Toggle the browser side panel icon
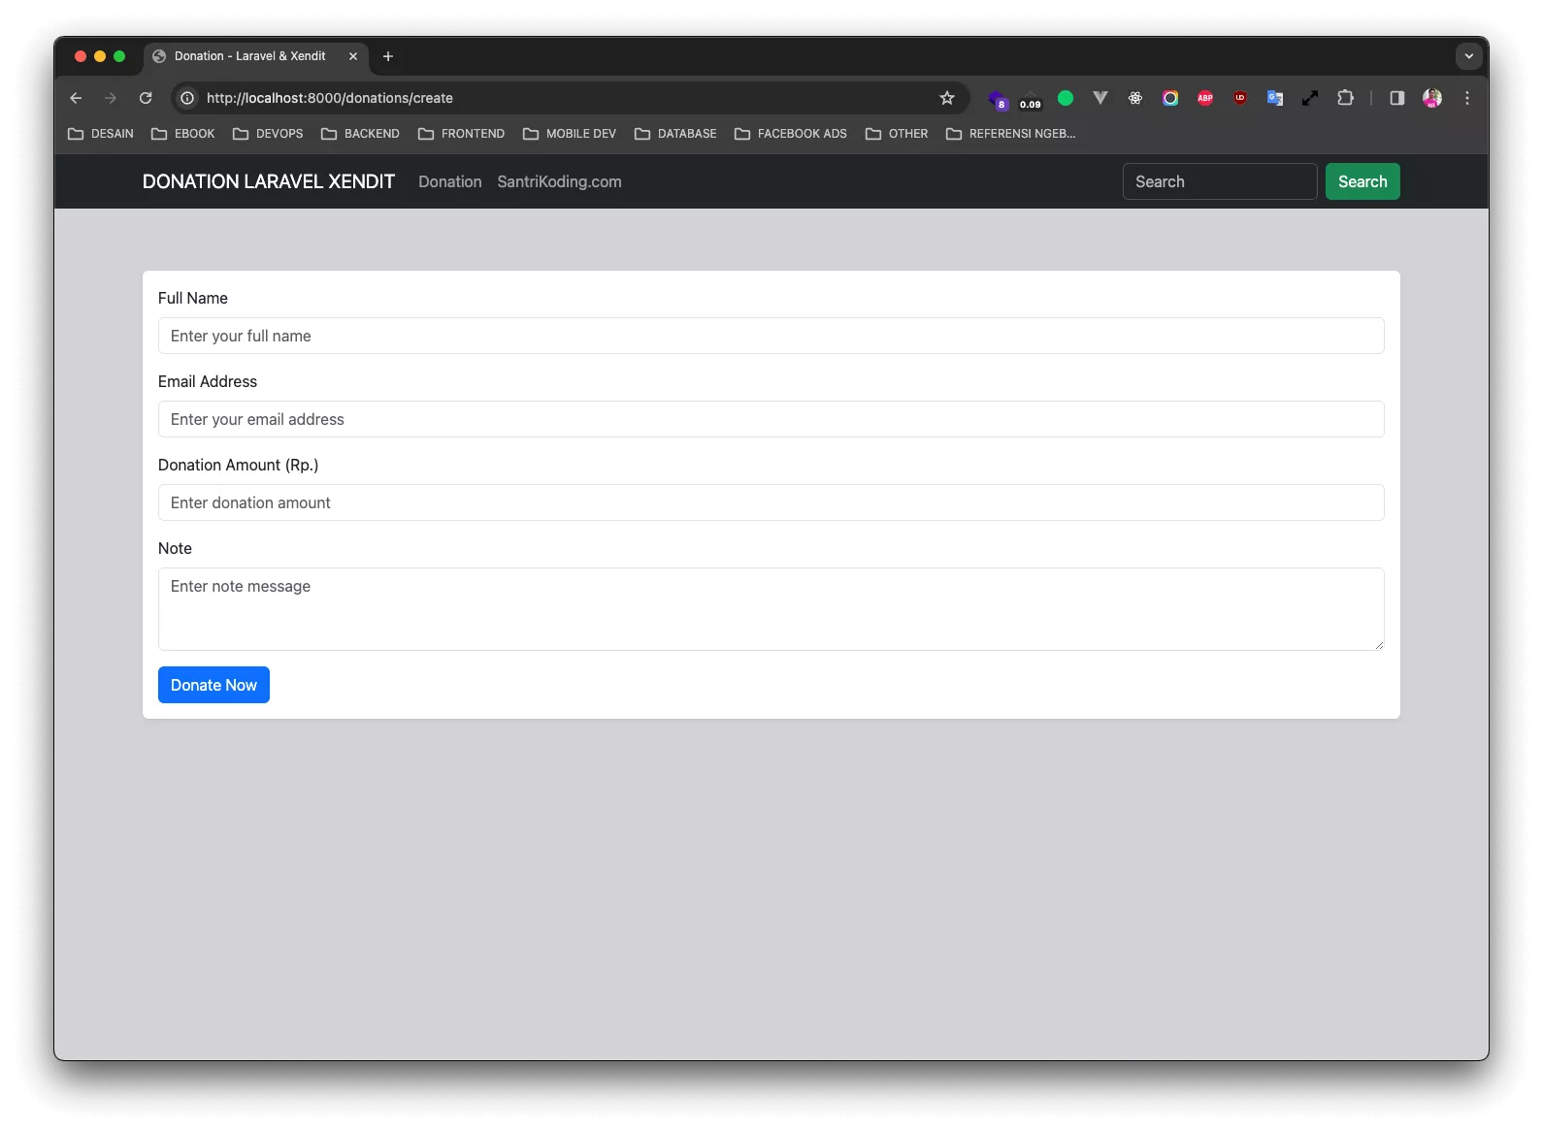The width and height of the screenshot is (1543, 1132). [x=1397, y=98]
